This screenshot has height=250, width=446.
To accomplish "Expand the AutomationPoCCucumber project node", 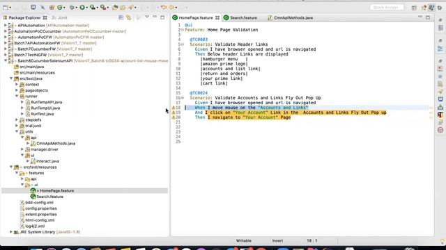I will pos(6,31).
